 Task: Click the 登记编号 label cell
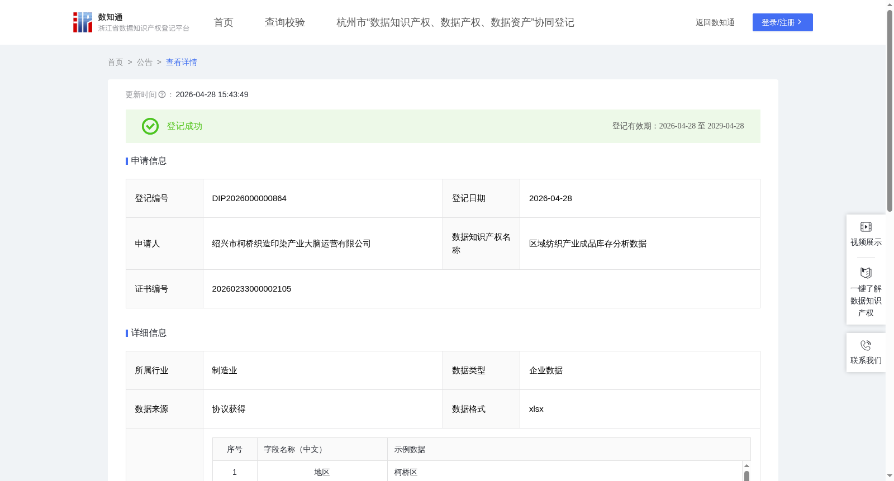(164, 198)
